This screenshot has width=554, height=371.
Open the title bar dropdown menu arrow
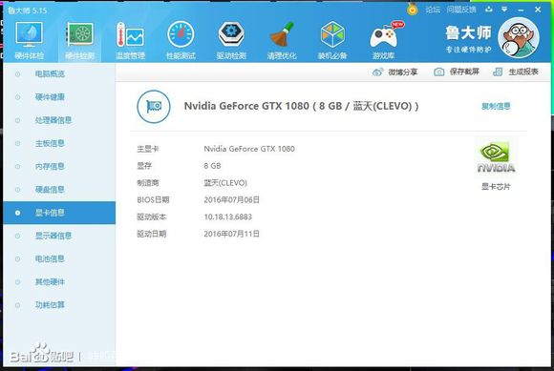pos(504,10)
